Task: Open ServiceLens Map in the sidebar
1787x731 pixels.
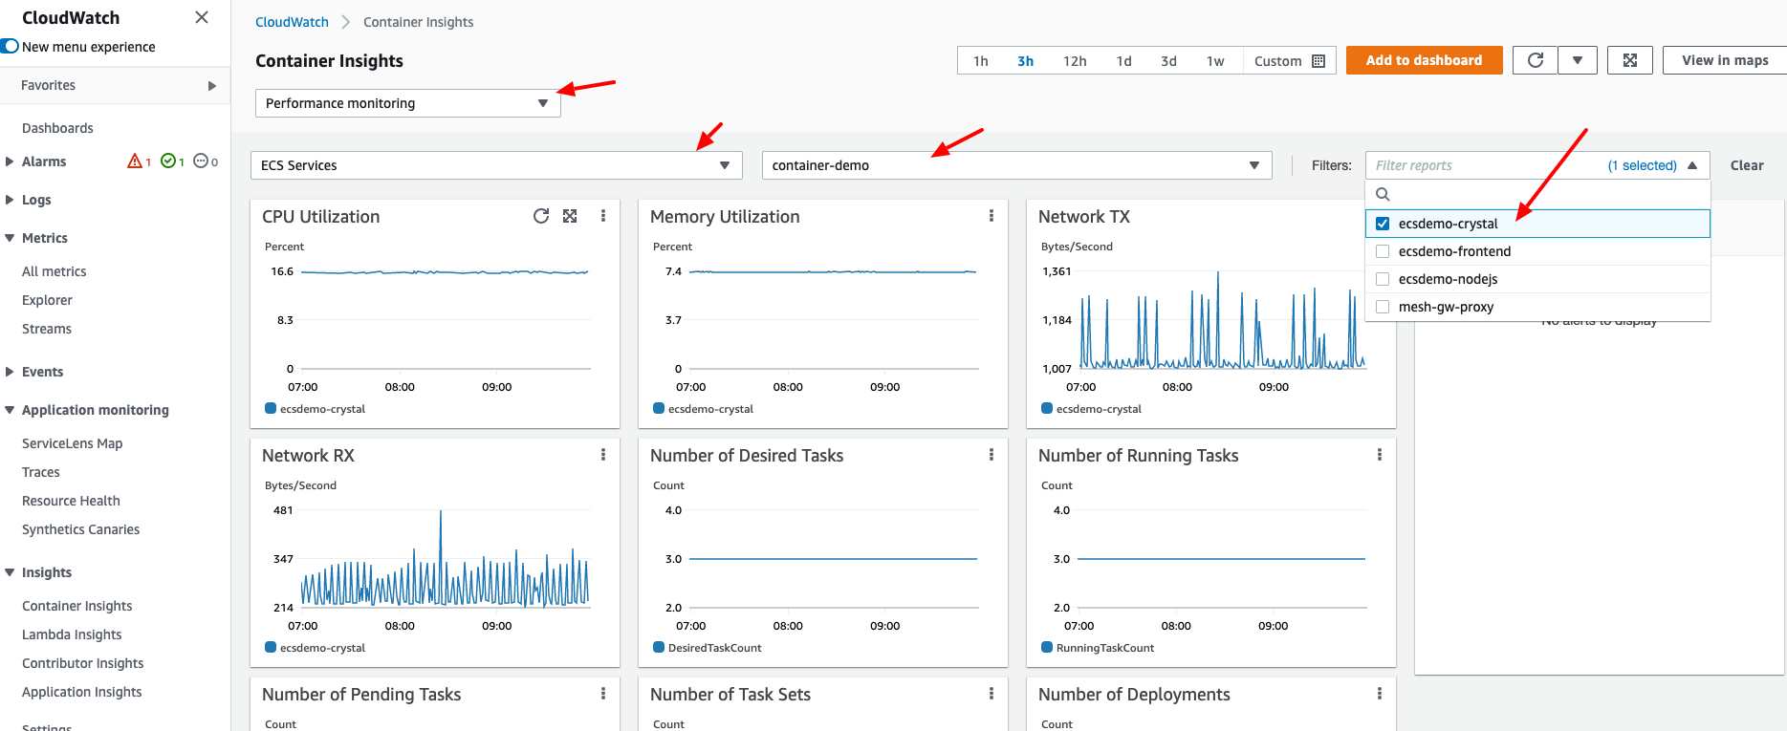Action: [x=73, y=443]
